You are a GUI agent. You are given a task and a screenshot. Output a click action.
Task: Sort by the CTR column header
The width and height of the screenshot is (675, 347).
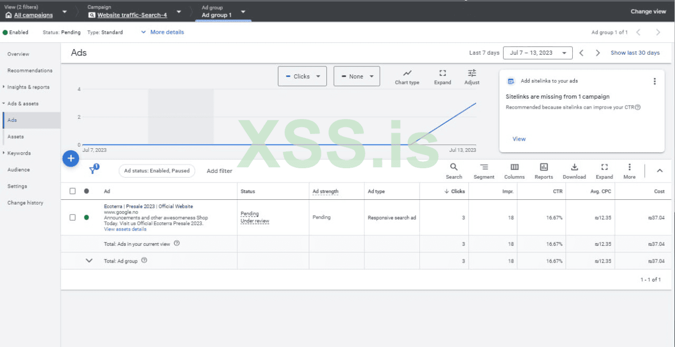[557, 191]
